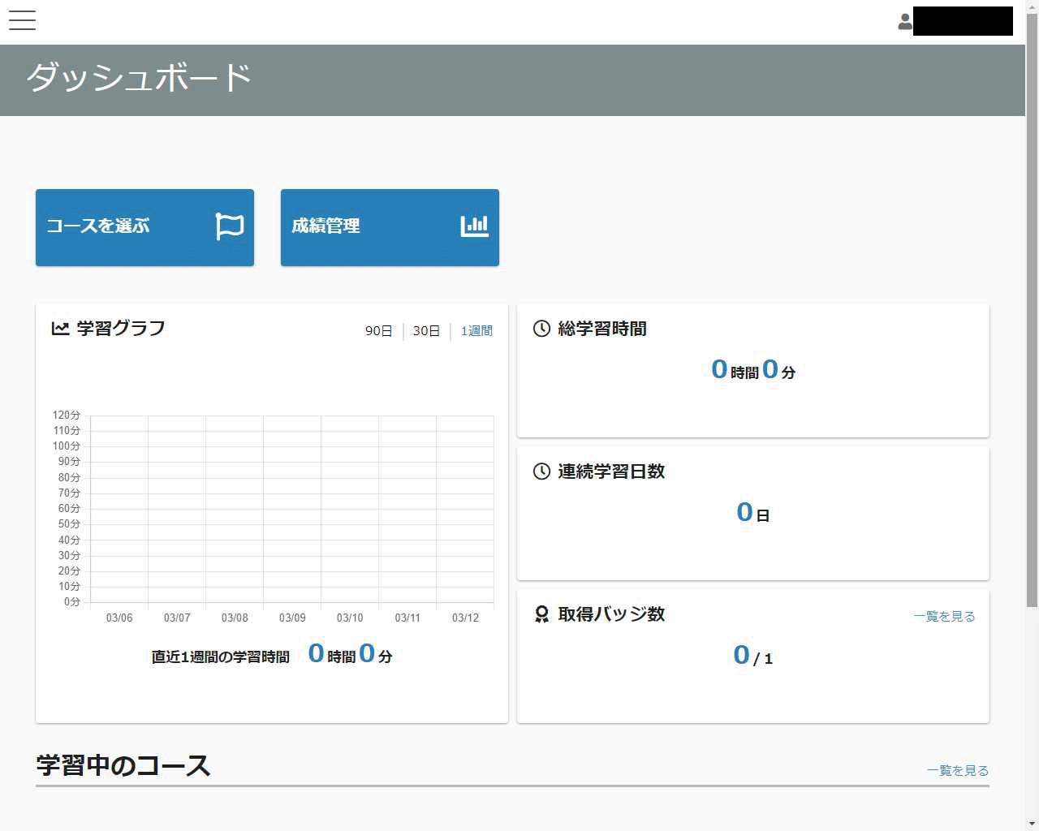The width and height of the screenshot is (1039, 831).
Task: Click the 120分 axis label
Action: coord(67,415)
